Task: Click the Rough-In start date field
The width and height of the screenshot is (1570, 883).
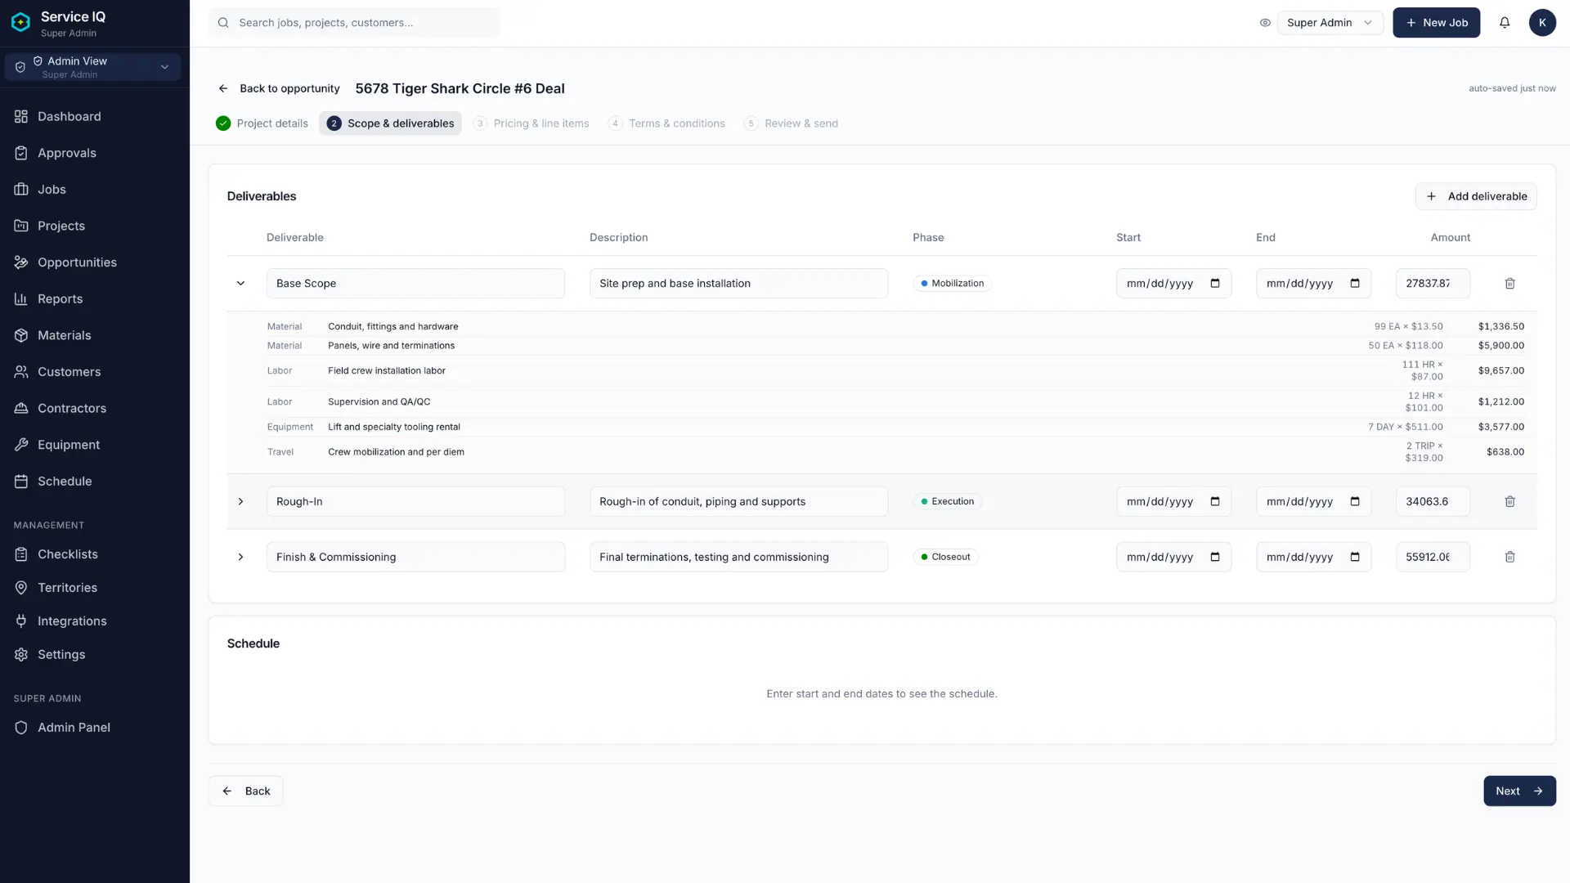Action: [1173, 501]
